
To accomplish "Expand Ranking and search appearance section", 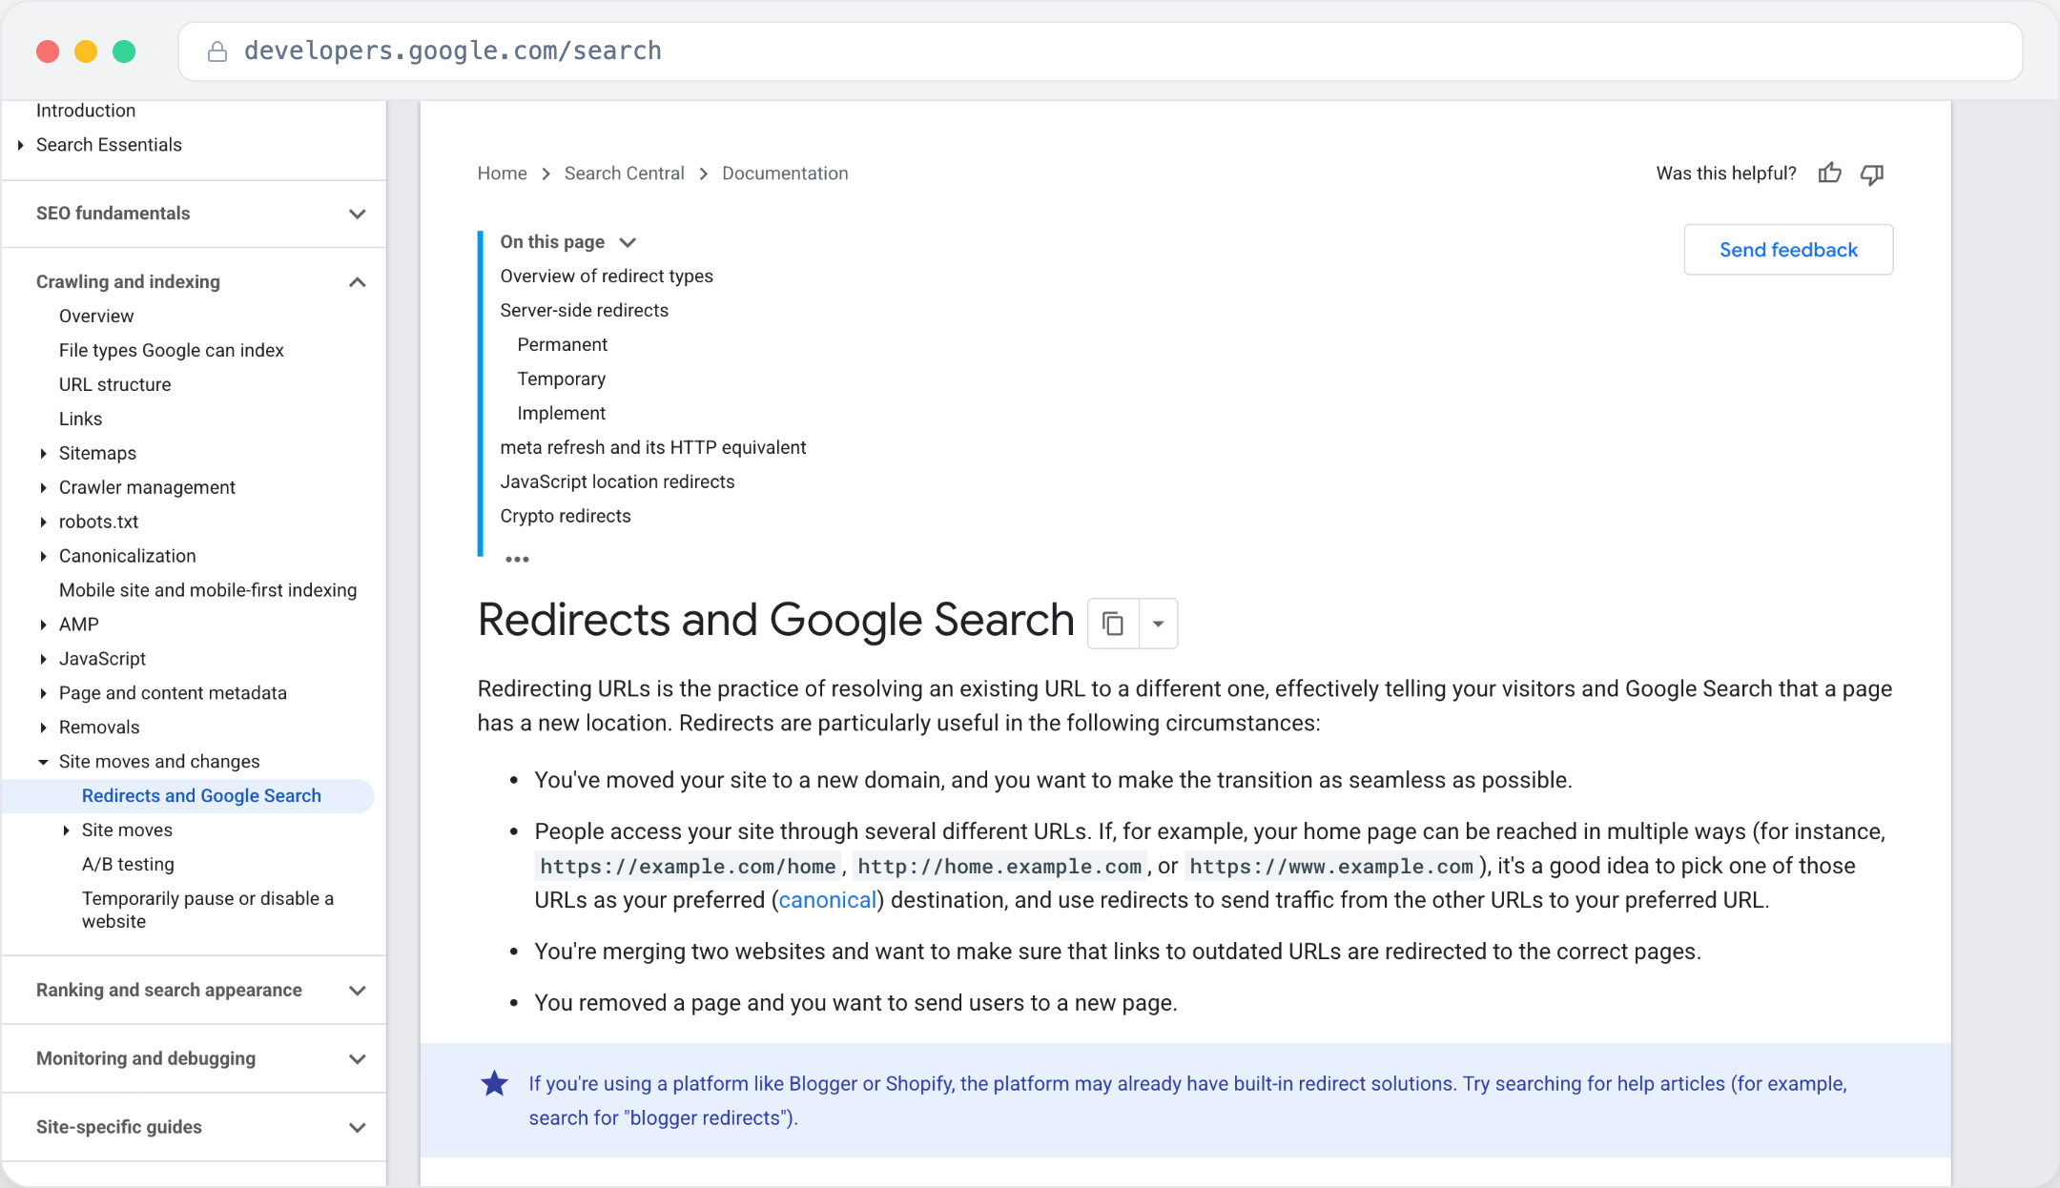I will (x=358, y=991).
